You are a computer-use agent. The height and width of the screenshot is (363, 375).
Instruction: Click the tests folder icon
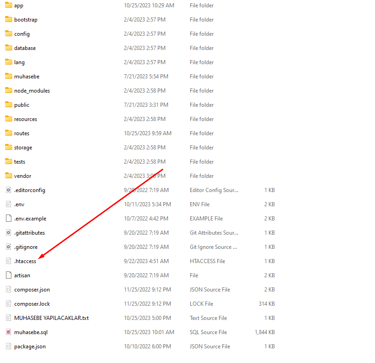9,161
